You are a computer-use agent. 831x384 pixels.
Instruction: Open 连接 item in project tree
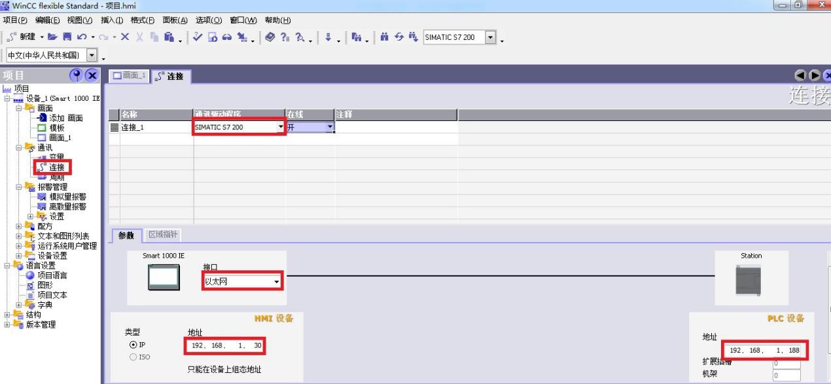click(57, 167)
